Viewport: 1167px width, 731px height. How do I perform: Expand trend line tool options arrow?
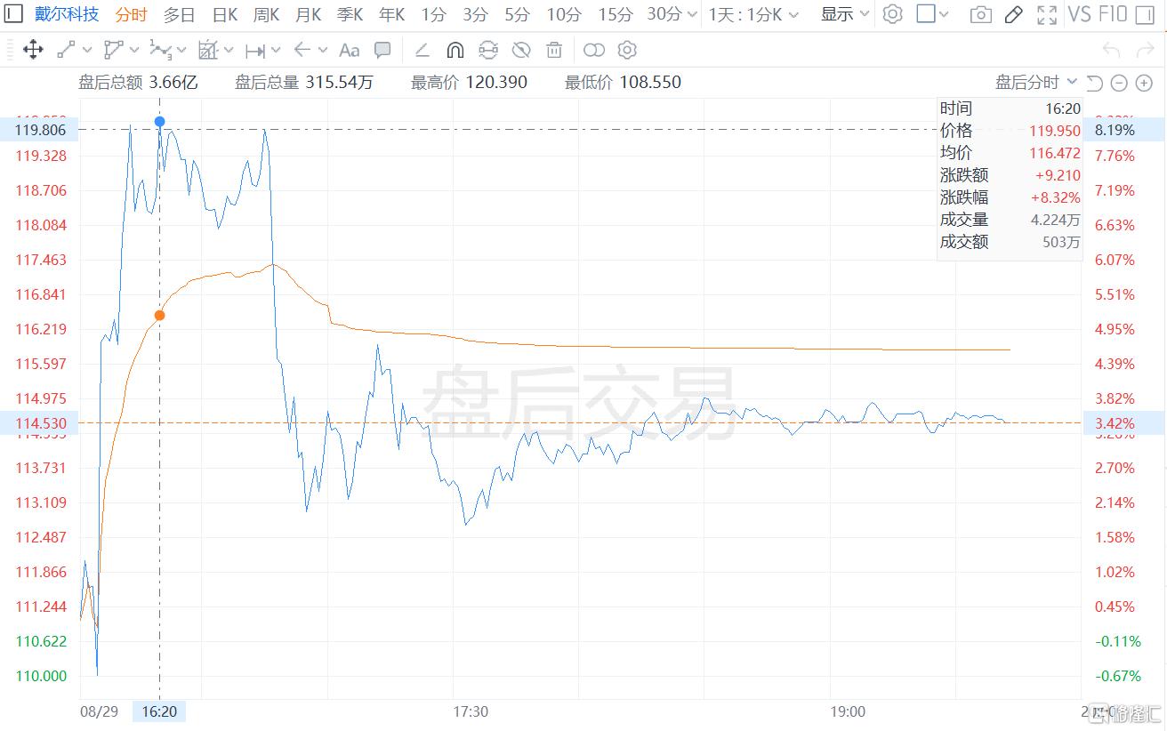click(86, 50)
